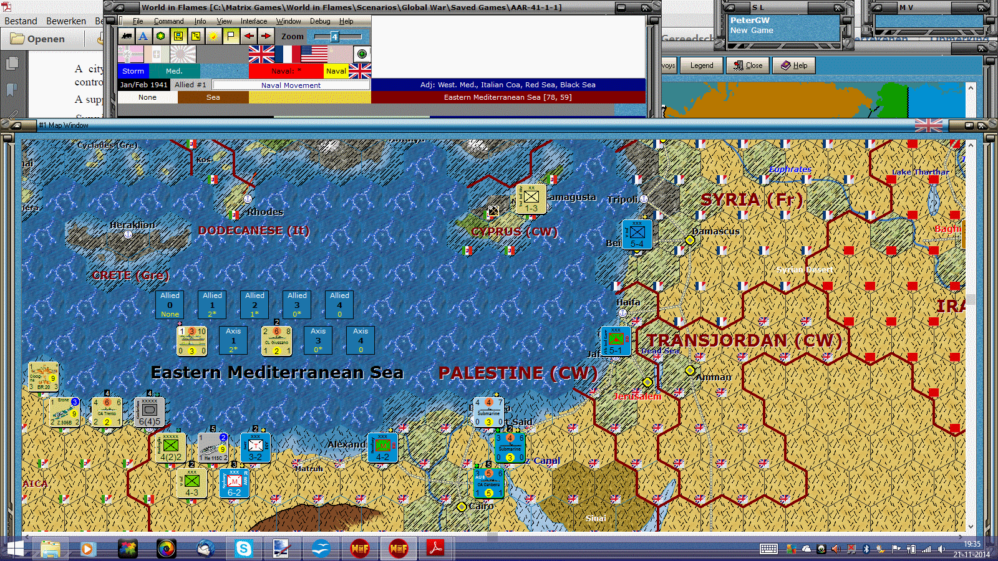
Task: Toggle the unit counter display toolbar icon
Action: (178, 36)
